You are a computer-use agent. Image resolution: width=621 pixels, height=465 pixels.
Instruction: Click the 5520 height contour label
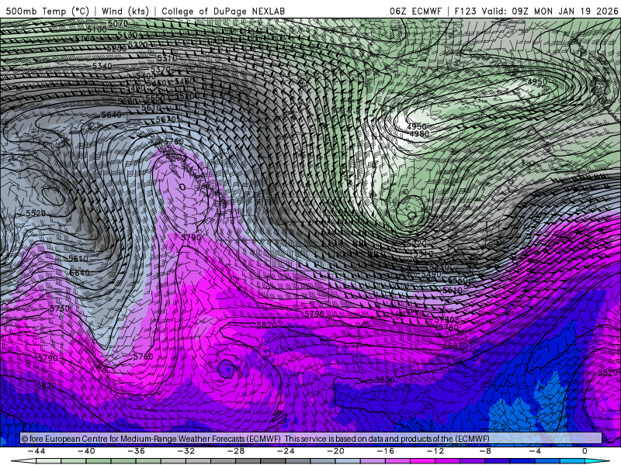click(x=36, y=213)
